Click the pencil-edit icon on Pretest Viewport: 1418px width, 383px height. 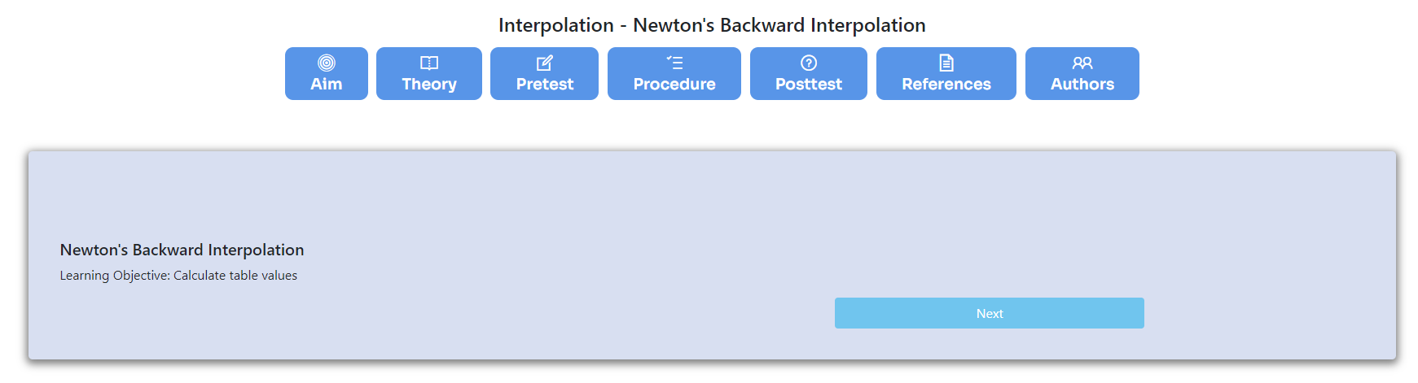[x=545, y=63]
